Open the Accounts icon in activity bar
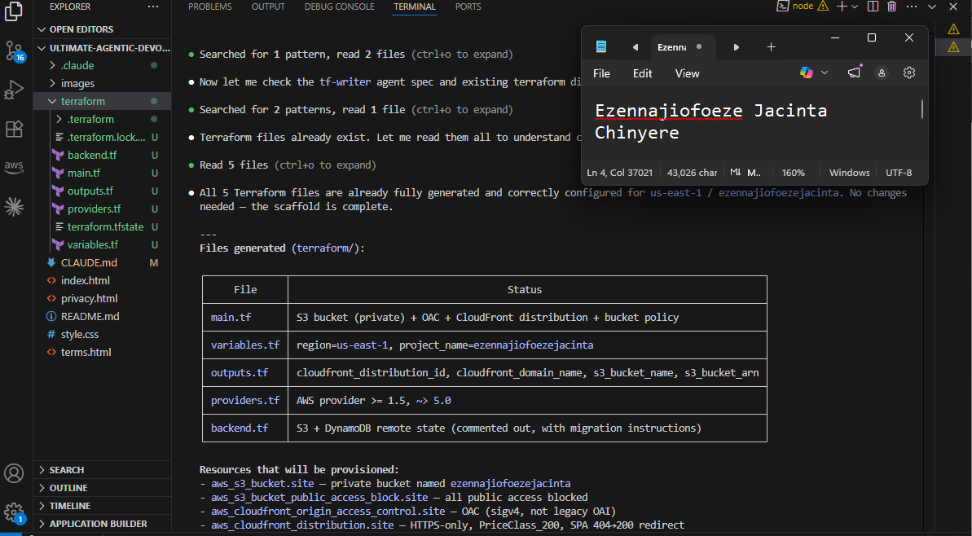This screenshot has width=972, height=536. click(14, 473)
